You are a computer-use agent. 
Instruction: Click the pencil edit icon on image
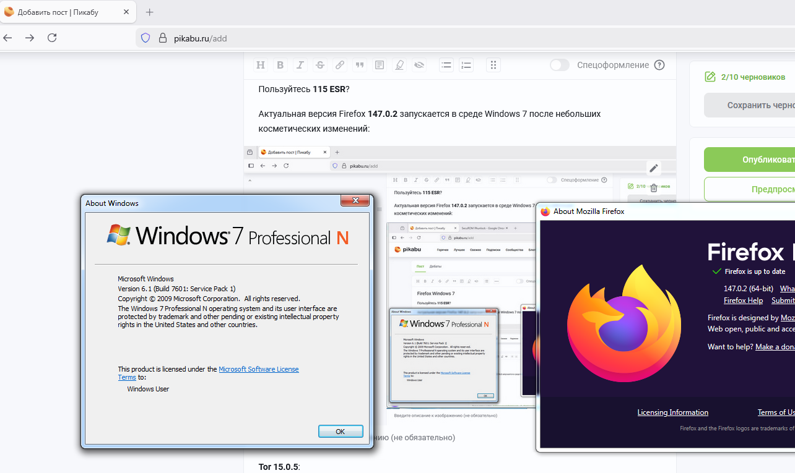653,168
